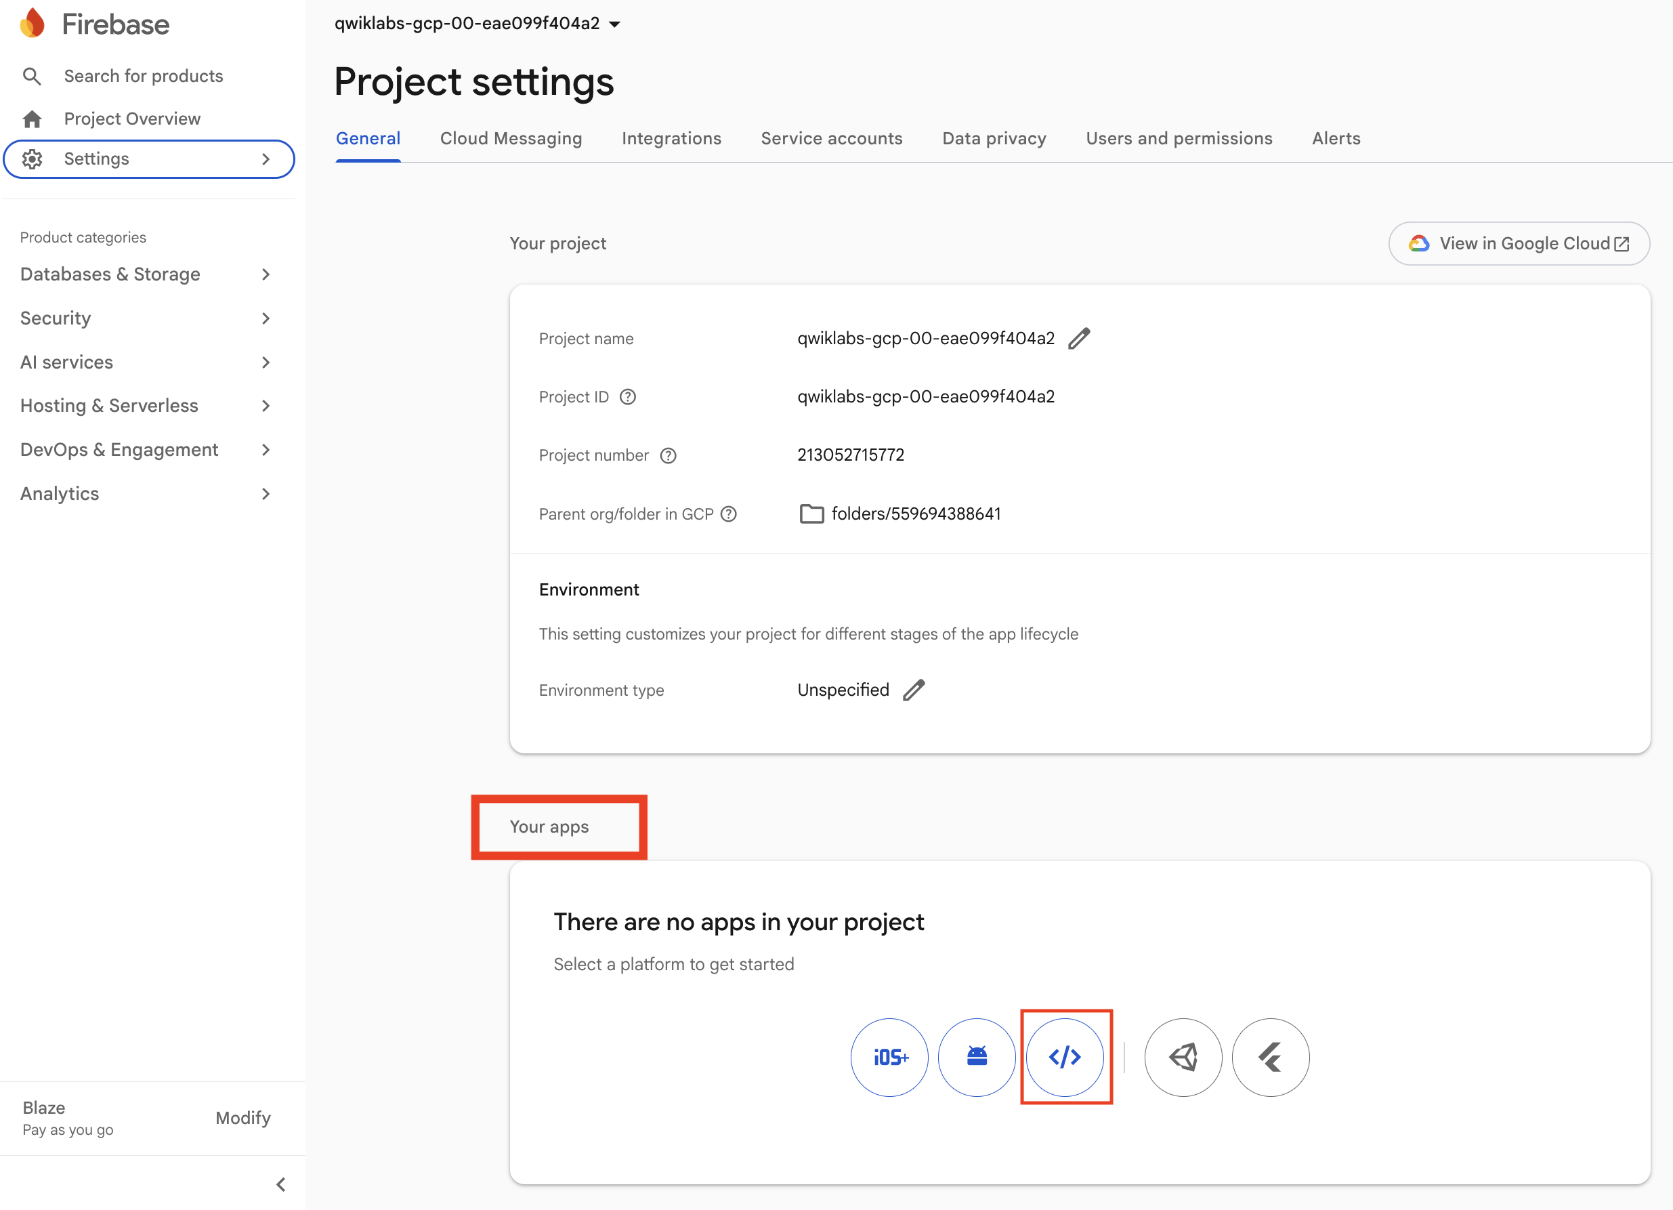The width and height of the screenshot is (1673, 1210).
Task: Click the Google Cloud logo icon
Action: [x=1418, y=243]
